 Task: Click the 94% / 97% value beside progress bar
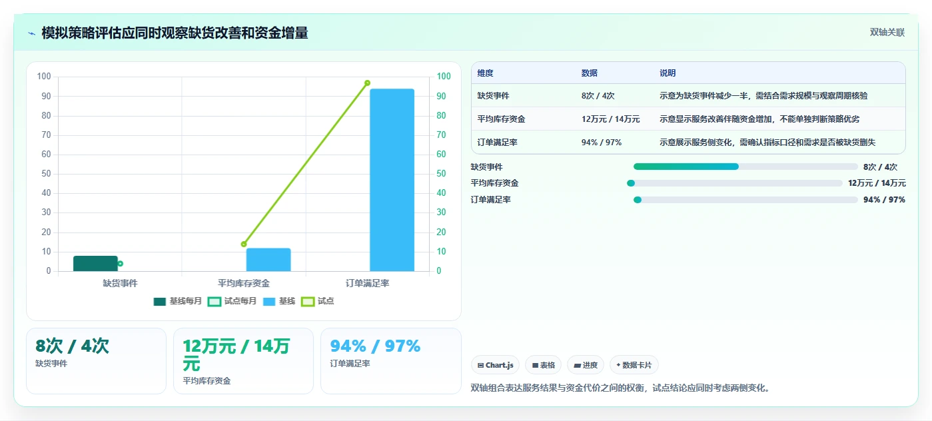(884, 200)
